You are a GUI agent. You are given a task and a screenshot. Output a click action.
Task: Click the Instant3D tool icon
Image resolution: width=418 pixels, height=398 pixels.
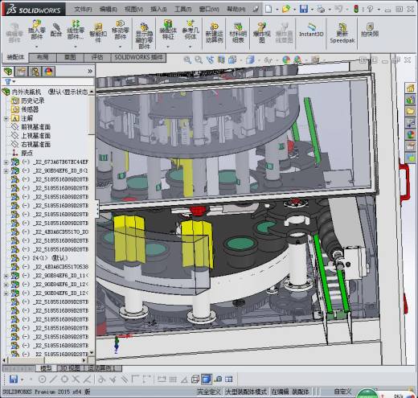coord(311,27)
